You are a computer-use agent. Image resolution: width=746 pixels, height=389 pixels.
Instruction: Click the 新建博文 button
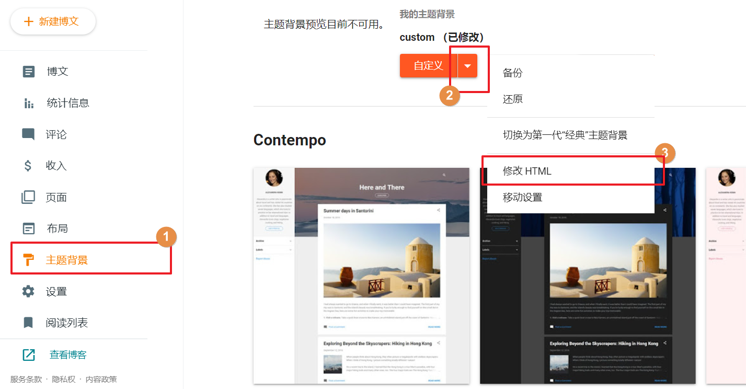click(x=52, y=21)
